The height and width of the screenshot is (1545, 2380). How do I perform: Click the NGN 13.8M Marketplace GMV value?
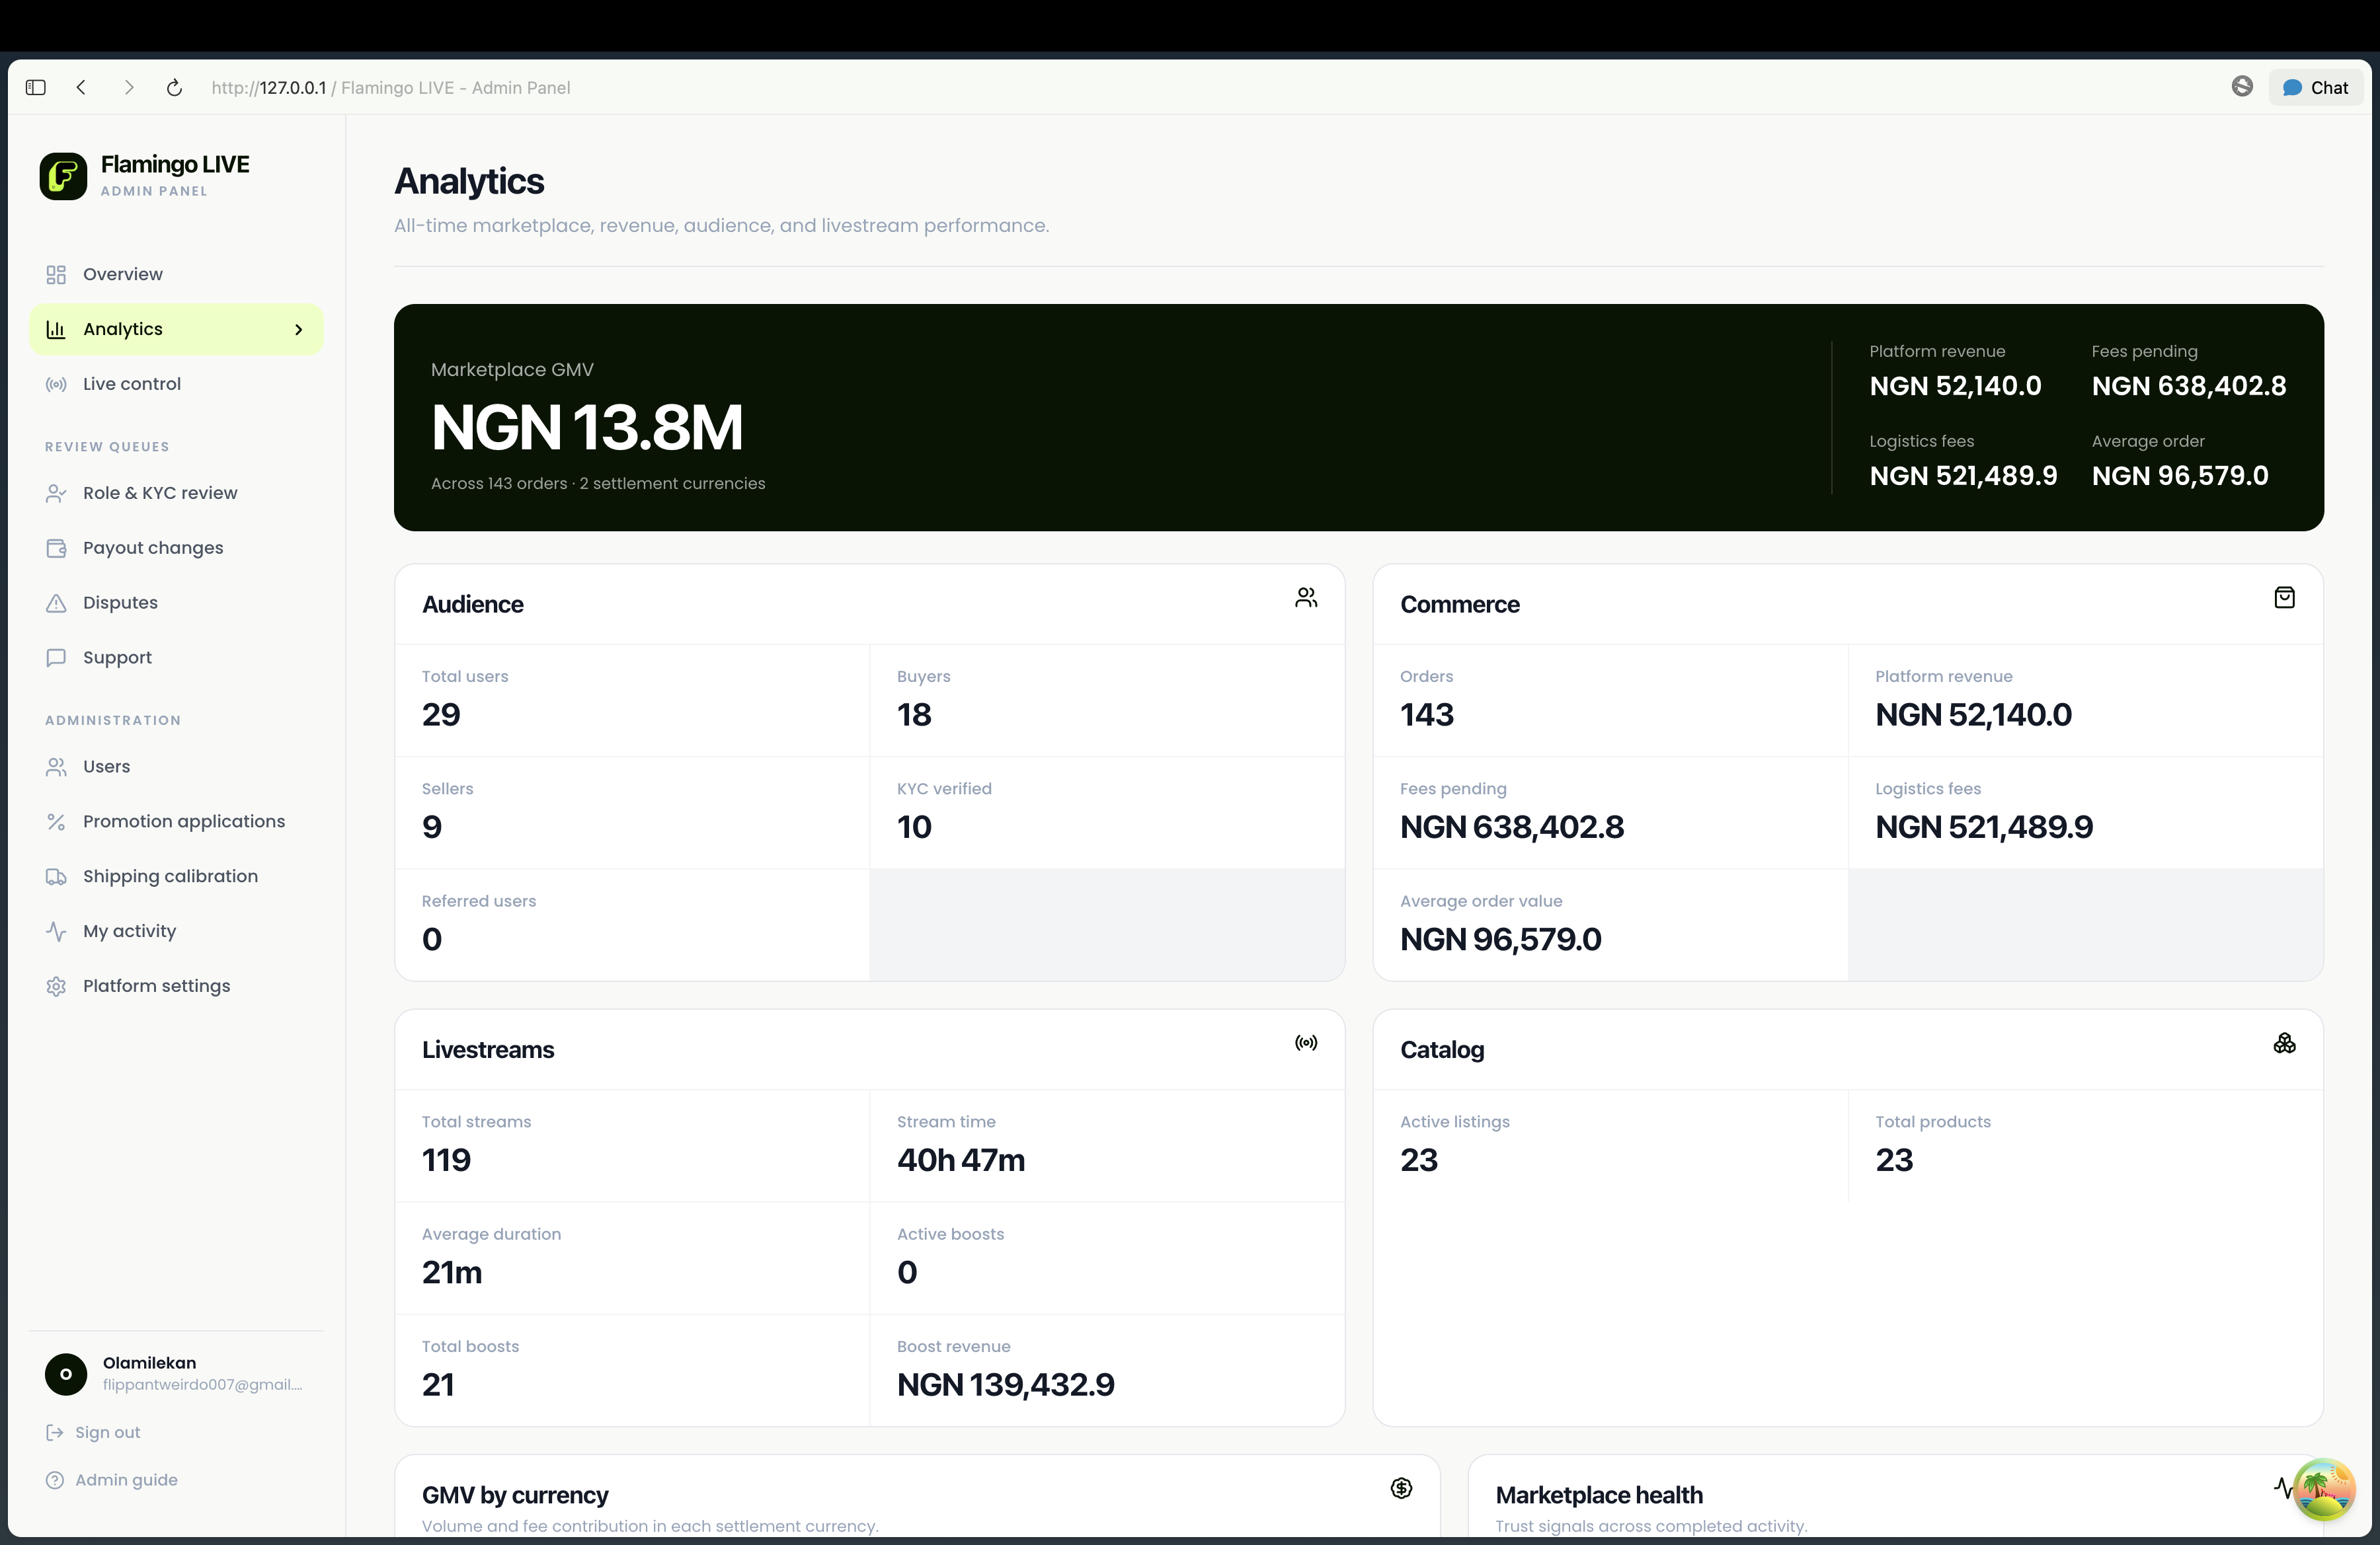(x=587, y=428)
